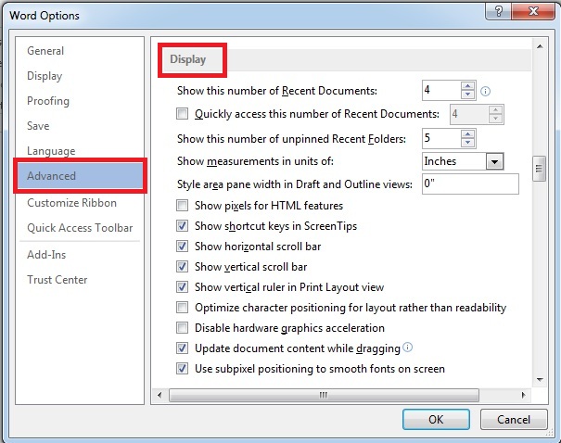Enable Show pixels for HTML features
Image resolution: width=561 pixels, height=443 pixels.
coord(182,206)
